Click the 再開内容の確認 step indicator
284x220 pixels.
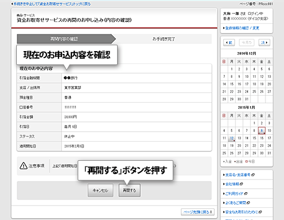click(x=66, y=39)
